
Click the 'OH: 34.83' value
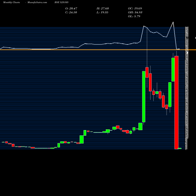point(135,12)
